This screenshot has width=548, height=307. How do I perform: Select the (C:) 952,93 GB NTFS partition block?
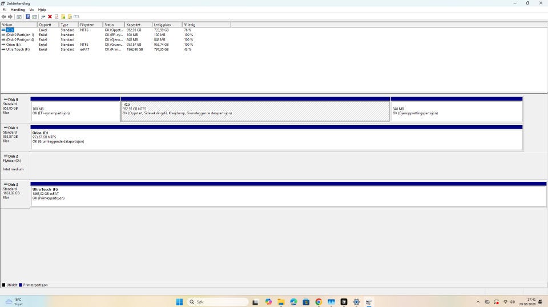pyautogui.click(x=255, y=110)
